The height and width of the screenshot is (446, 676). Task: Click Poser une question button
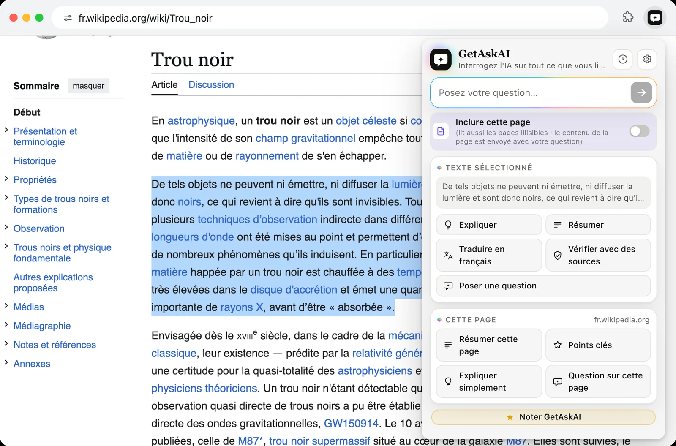[543, 286]
